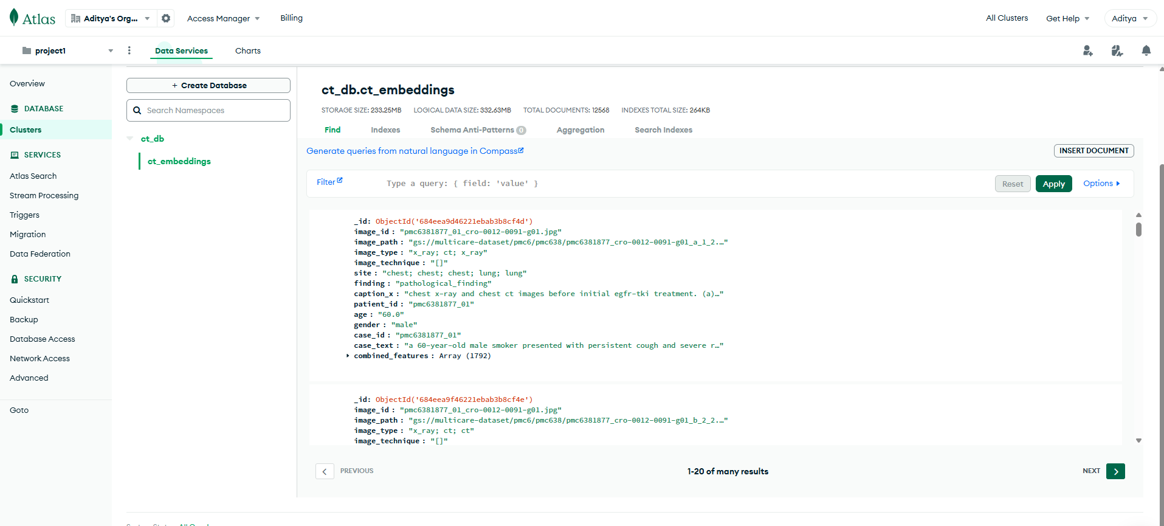Click Goto in the sidebar
Viewport: 1164px width, 526px height.
tap(19, 410)
